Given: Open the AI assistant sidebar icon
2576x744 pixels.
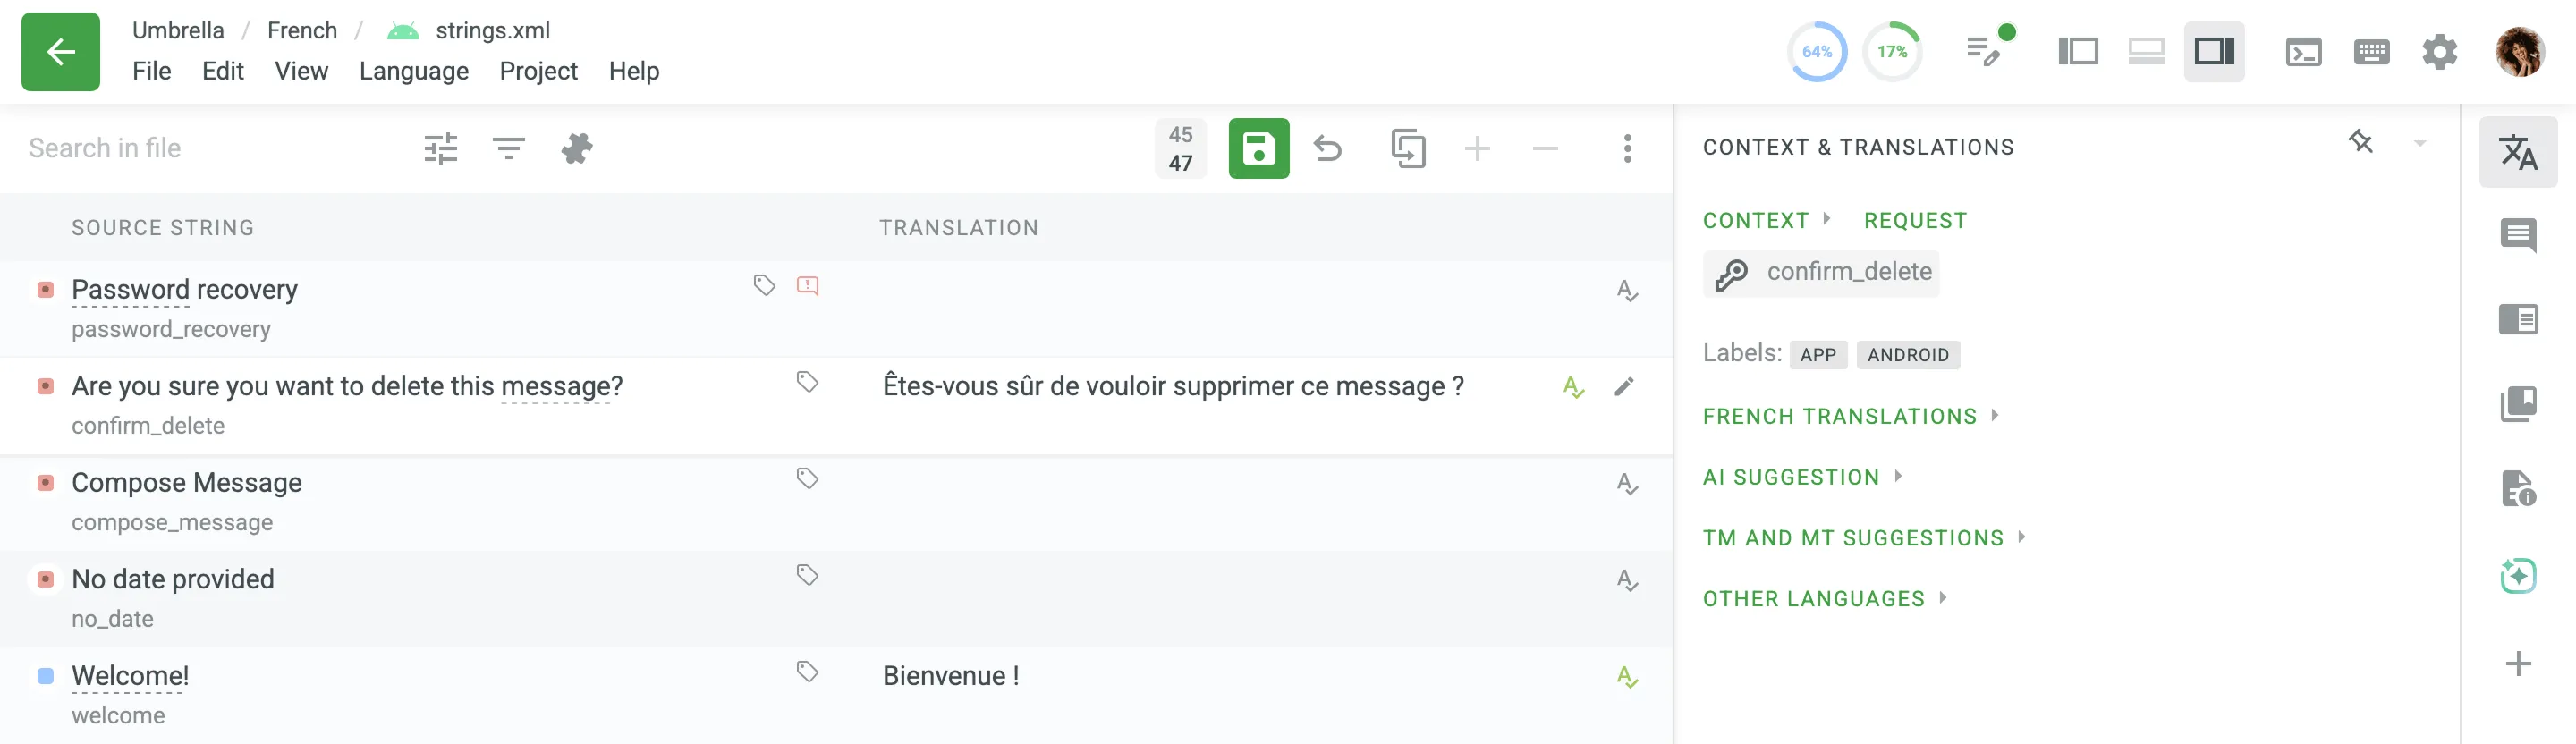Looking at the screenshot, I should [x=2519, y=575].
